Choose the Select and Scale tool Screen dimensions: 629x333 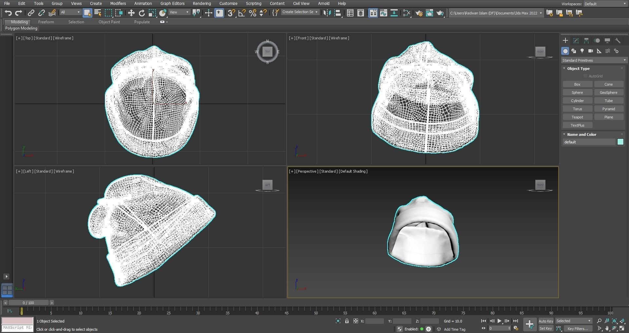[152, 13]
